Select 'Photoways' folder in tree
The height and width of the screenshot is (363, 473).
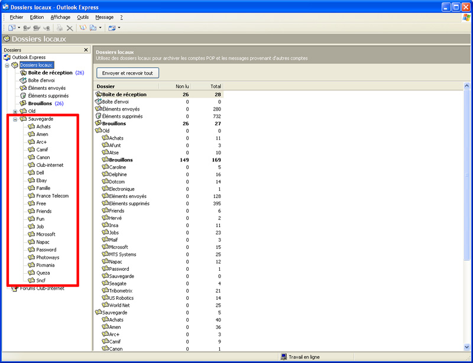pos(48,257)
